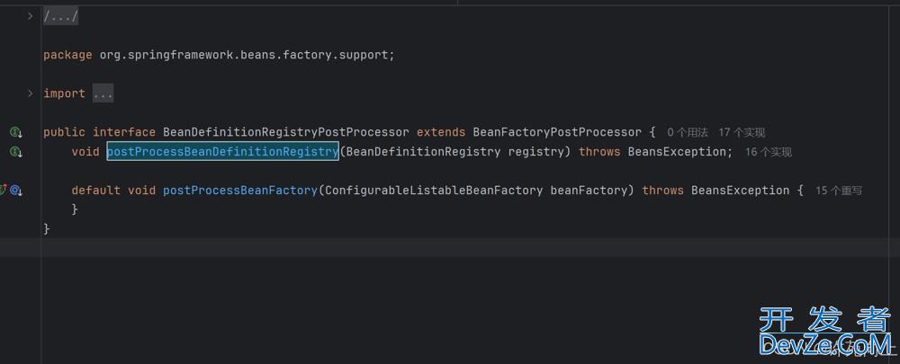Click the postProcessBeanFactory method name
900x364 pixels.
click(x=238, y=191)
